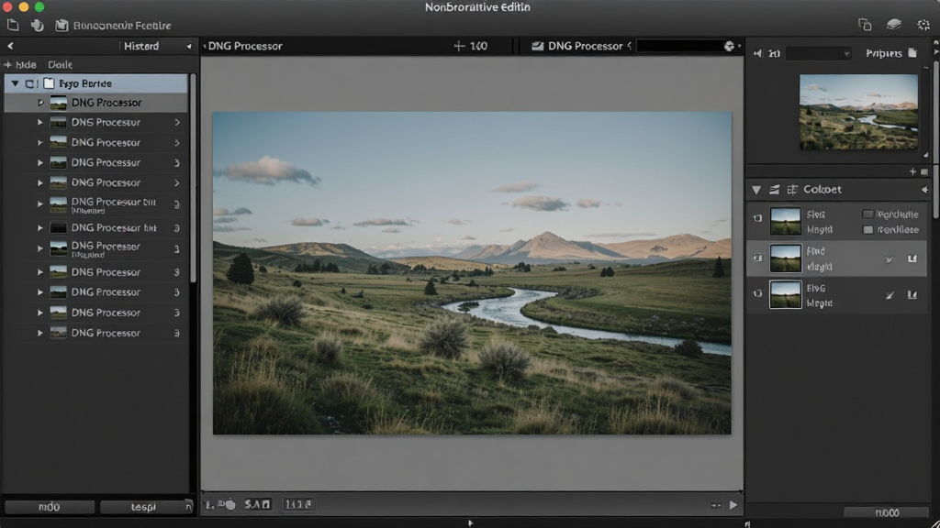The width and height of the screenshot is (940, 528).
Task: Click the mask icon on the bottom layer row
Action: click(912, 295)
